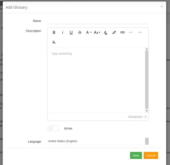Apply strikethrough formatting

80,32
